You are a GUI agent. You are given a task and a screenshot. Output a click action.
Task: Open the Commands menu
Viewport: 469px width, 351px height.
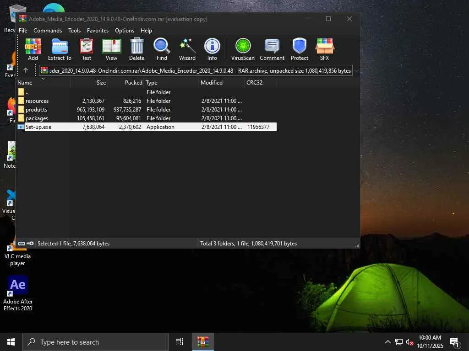(48, 31)
